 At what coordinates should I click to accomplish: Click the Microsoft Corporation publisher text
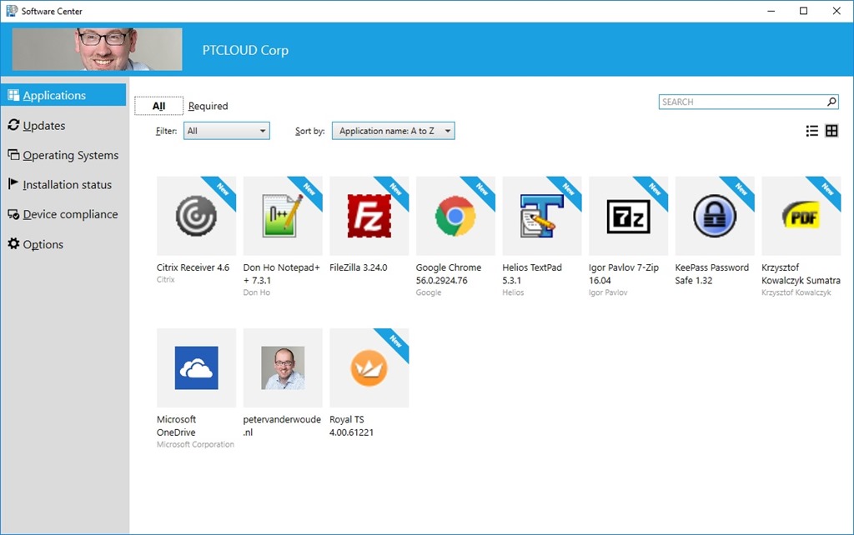(195, 445)
